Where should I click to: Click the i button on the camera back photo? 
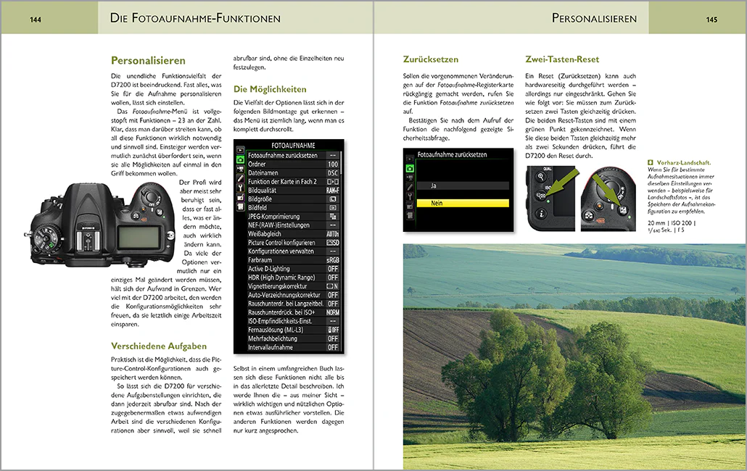coord(541,214)
